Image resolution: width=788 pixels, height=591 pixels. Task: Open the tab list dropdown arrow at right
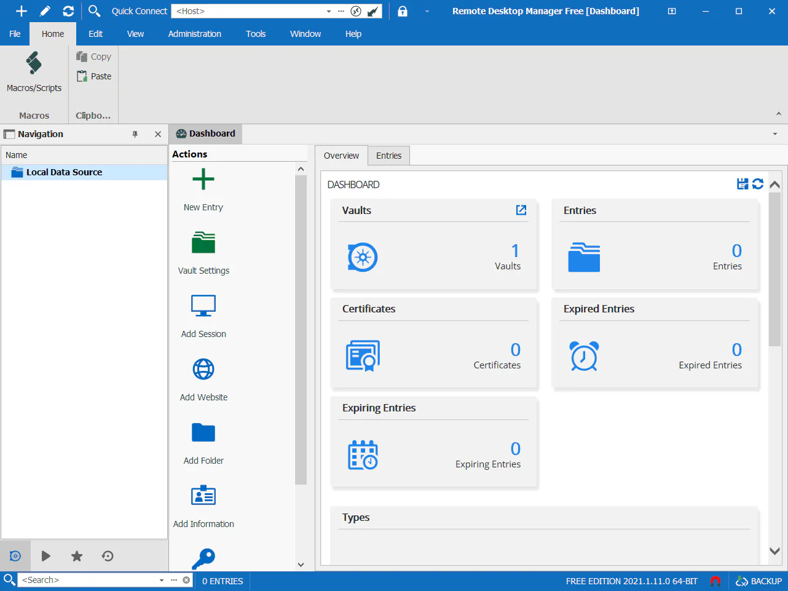click(775, 134)
